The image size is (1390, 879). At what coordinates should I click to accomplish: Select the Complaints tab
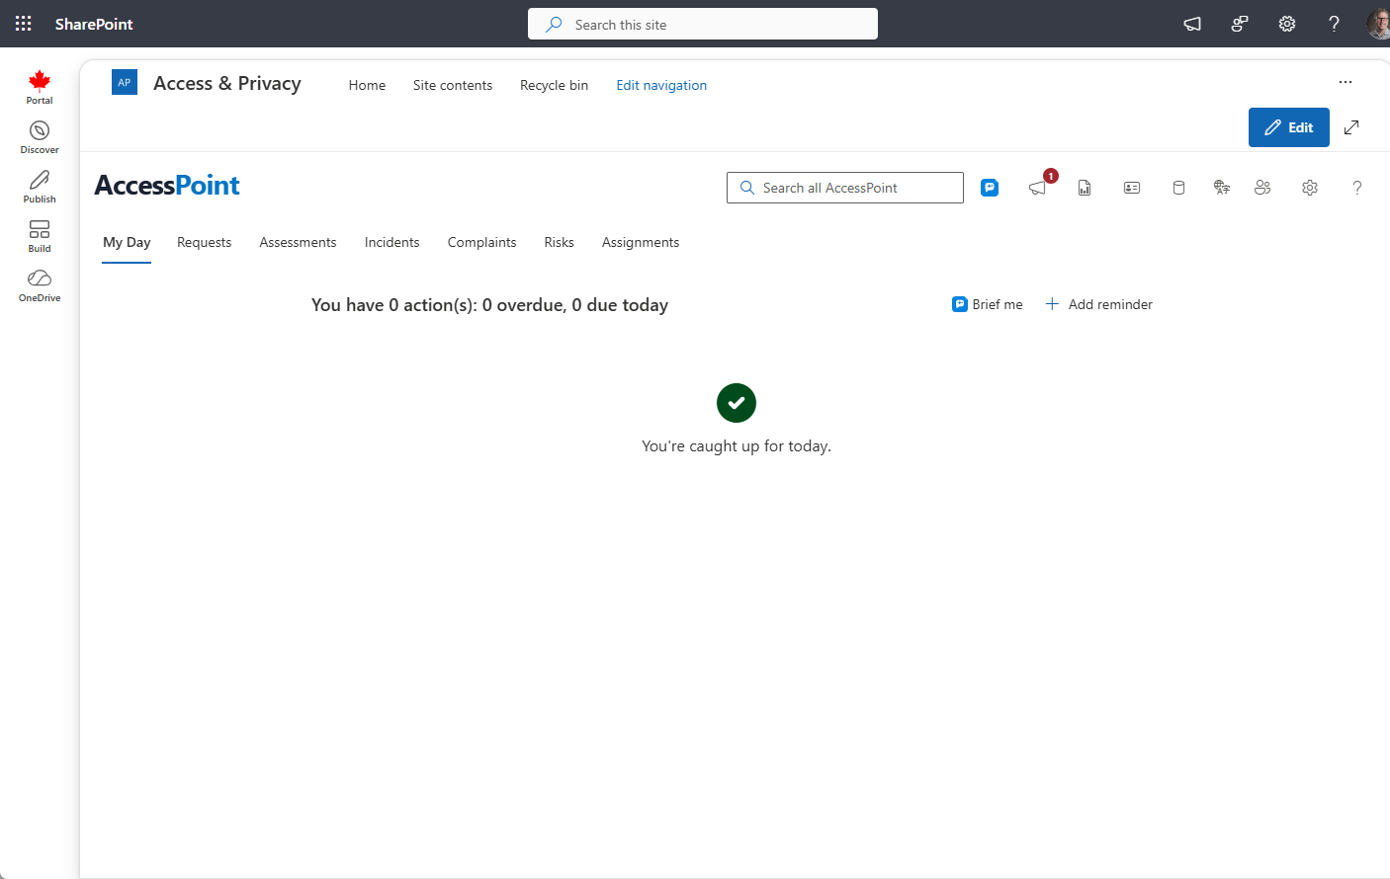[x=481, y=242]
